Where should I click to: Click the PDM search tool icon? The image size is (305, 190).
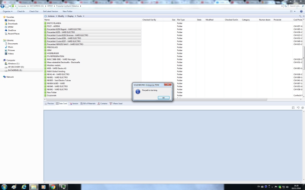click(300, 16)
